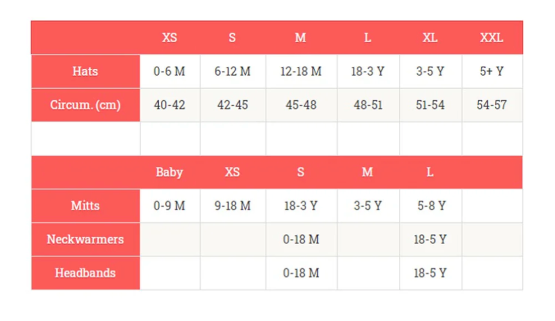Image resolution: width=555 pixels, height=321 pixels.
Task: Select the 6-12 M hats age cell
Action: (x=233, y=72)
